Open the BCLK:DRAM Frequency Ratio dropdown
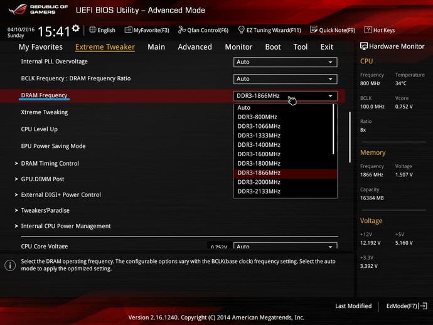The width and height of the screenshot is (433, 325). 286,79
